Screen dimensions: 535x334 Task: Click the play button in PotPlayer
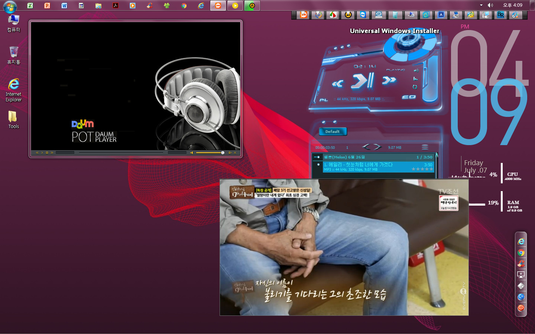click(42, 153)
